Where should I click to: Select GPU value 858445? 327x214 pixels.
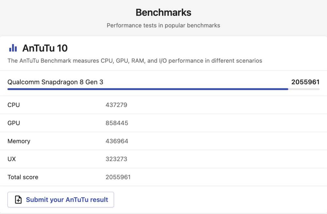tap(117, 123)
